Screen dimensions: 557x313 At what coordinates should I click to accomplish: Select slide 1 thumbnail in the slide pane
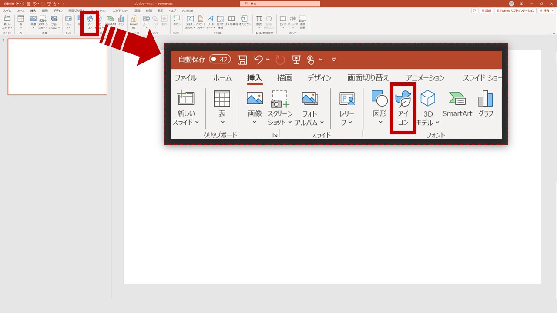tap(57, 67)
